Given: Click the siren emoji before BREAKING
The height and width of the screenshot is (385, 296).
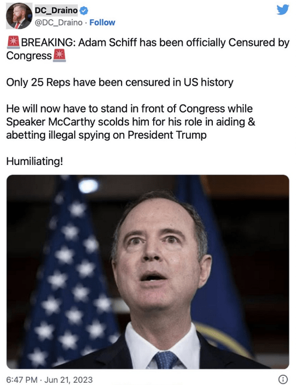Looking at the screenshot, I should [14, 42].
